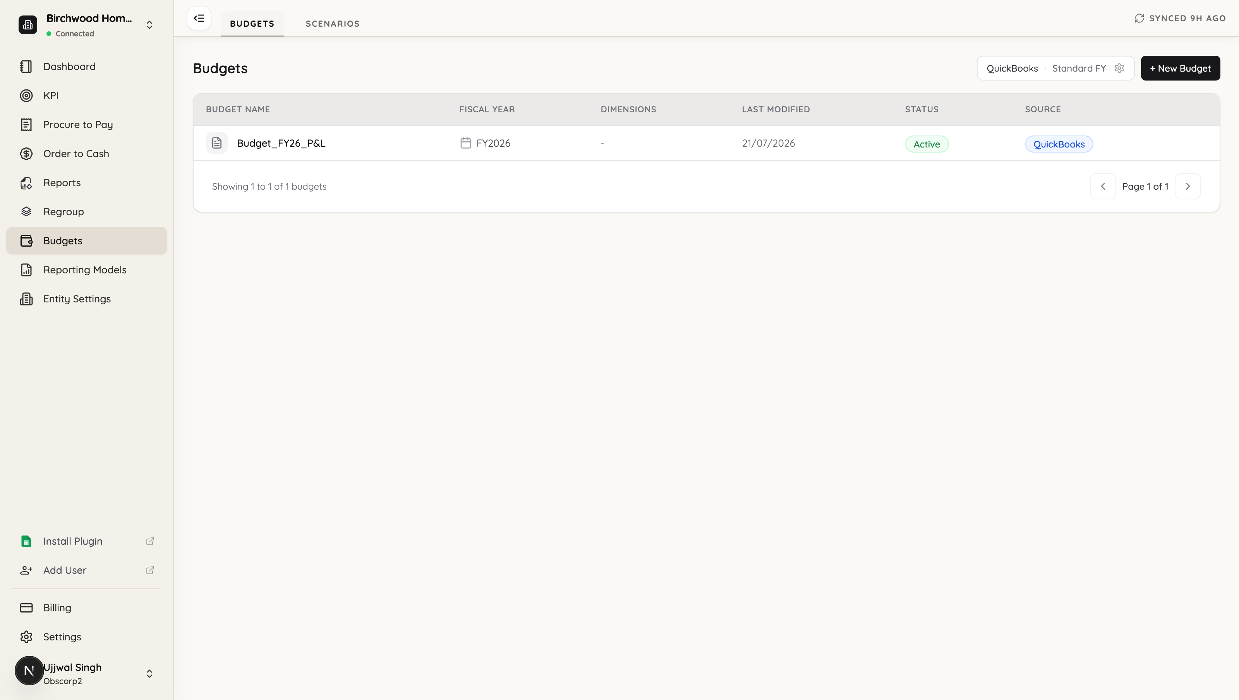Image resolution: width=1239 pixels, height=700 pixels.
Task: Expand the Ujjwal Singh account chevron
Action: pyautogui.click(x=149, y=674)
